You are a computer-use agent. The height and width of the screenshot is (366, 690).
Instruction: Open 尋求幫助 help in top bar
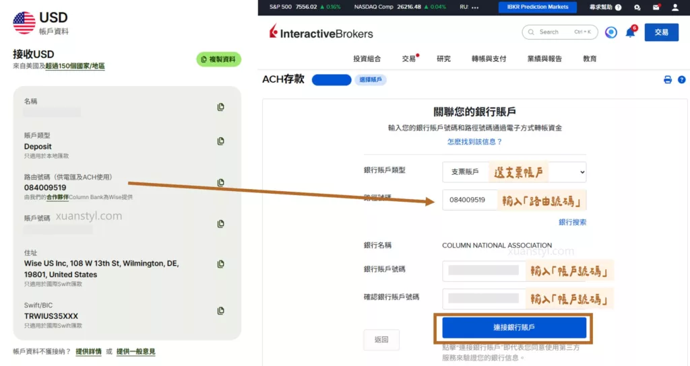(605, 7)
